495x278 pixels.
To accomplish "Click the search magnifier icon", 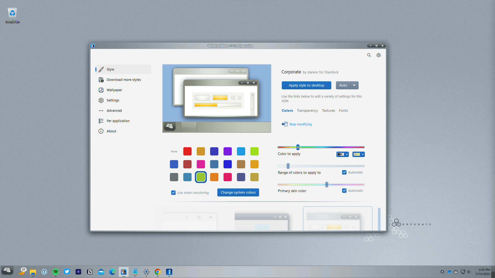I will pyautogui.click(x=369, y=55).
